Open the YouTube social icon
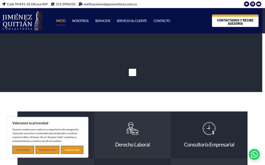 (259, 4)
